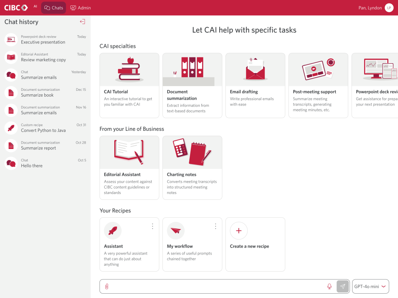Viewport: 398px width, 298px height.
Task: Open the Summarize report chat
Action: (x=45, y=146)
